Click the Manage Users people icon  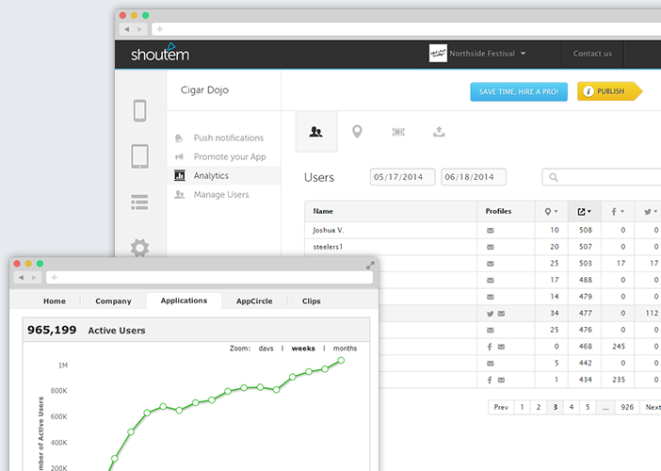pos(180,194)
